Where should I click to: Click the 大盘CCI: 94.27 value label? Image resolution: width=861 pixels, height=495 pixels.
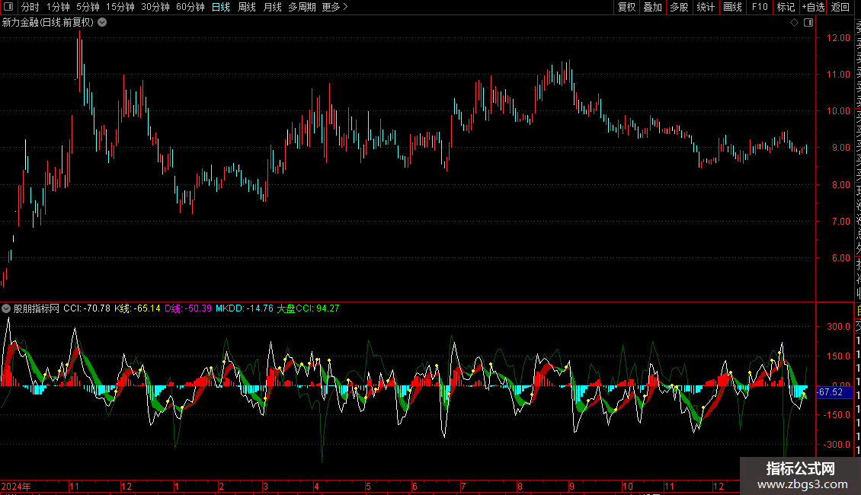[x=308, y=308]
